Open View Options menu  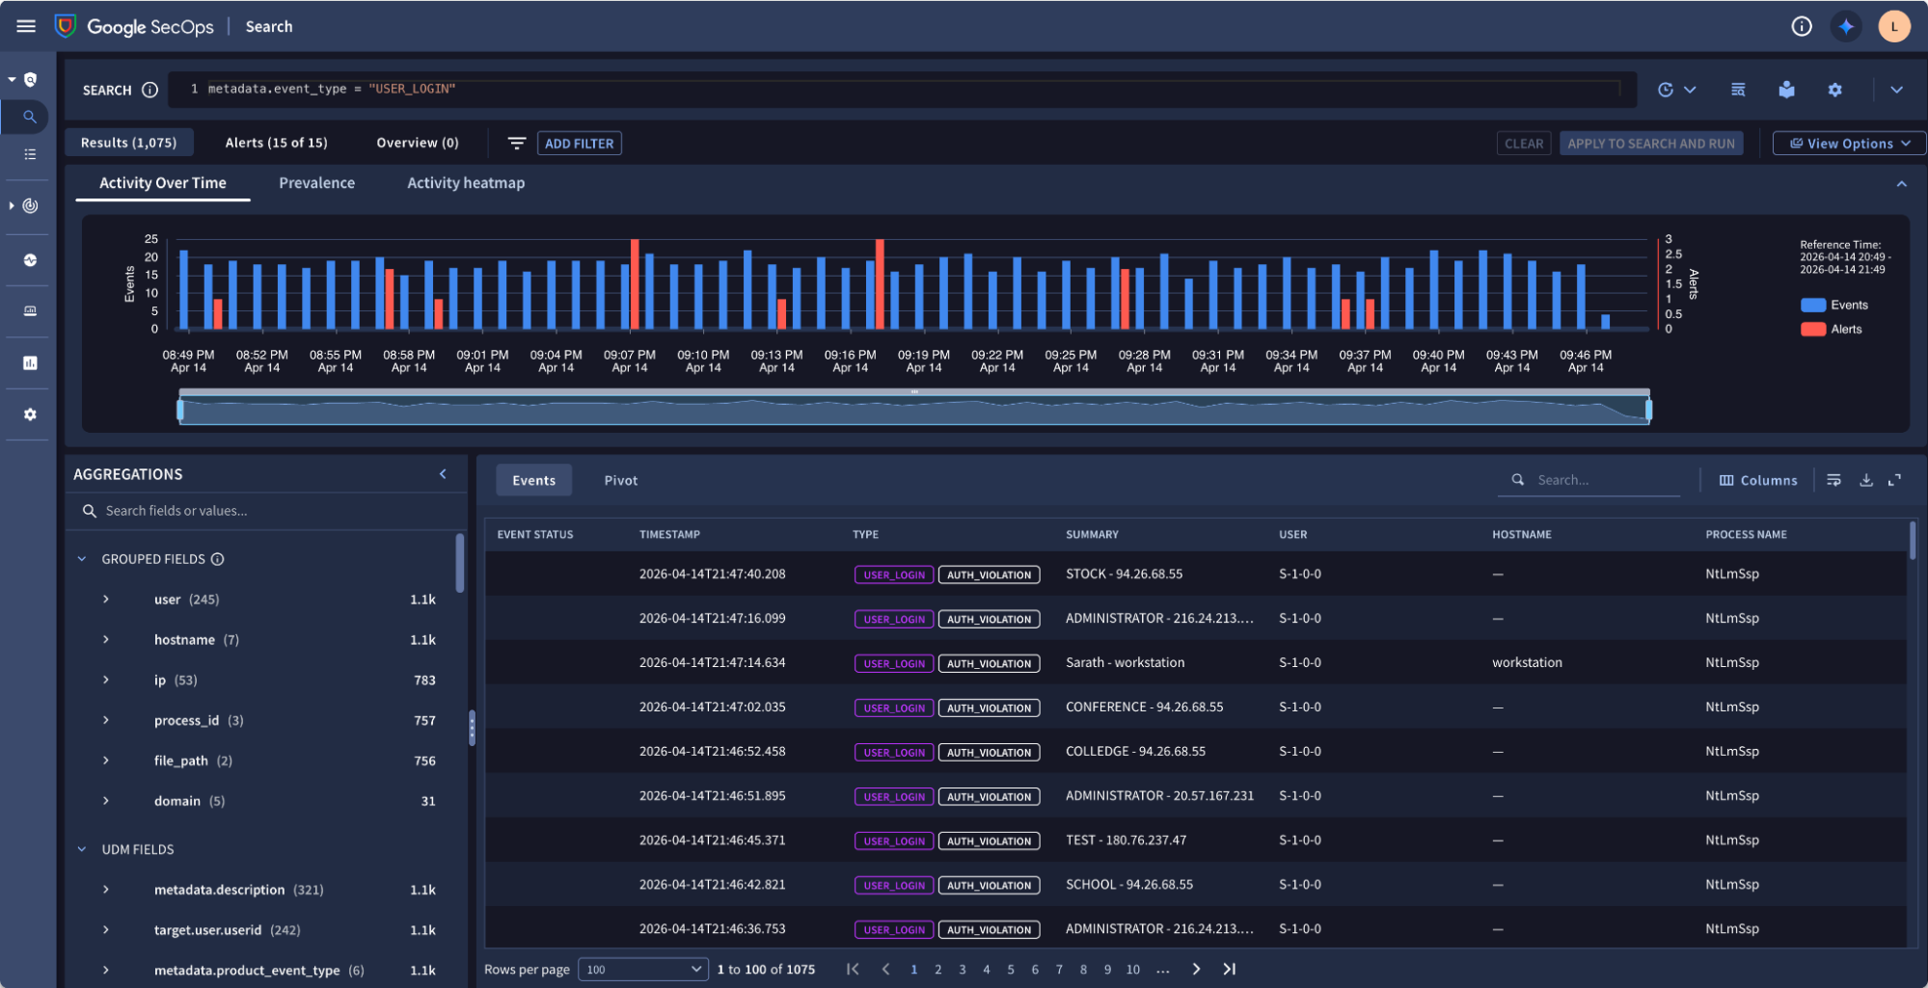click(1847, 143)
